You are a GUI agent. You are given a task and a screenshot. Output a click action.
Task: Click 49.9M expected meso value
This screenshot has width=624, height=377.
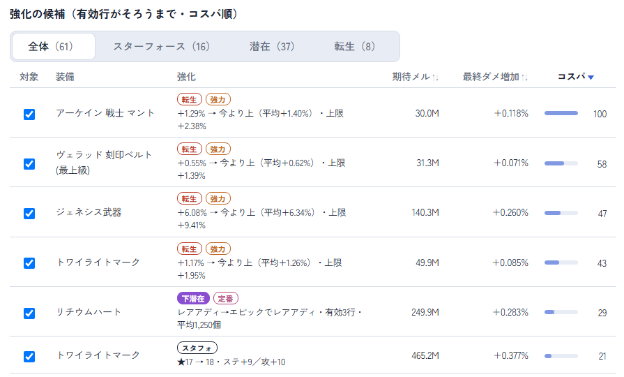(x=427, y=263)
